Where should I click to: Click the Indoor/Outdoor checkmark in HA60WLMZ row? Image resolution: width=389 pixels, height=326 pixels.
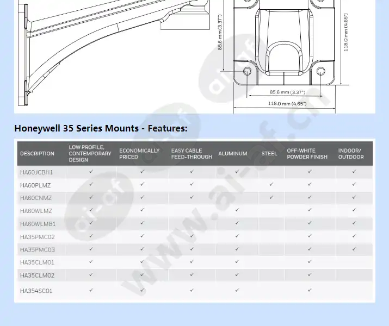(x=354, y=210)
